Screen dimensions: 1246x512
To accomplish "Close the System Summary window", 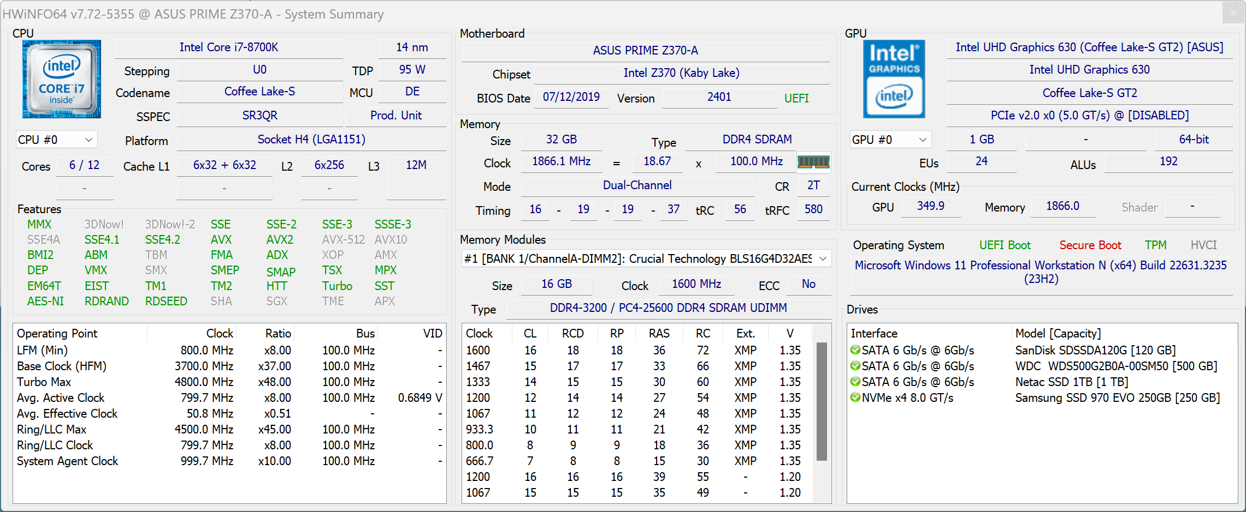I will (x=1233, y=13).
